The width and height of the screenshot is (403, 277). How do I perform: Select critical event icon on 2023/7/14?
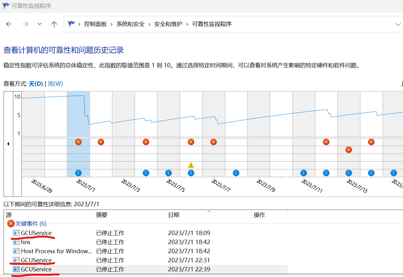(x=371, y=142)
